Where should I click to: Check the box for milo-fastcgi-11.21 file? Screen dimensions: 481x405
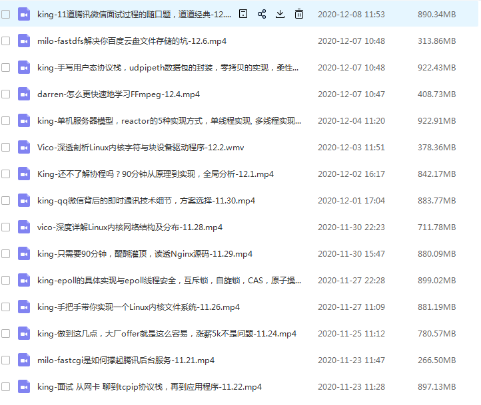point(5,360)
